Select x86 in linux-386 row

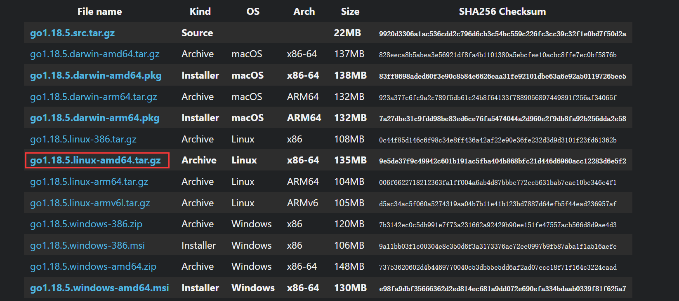(295, 139)
